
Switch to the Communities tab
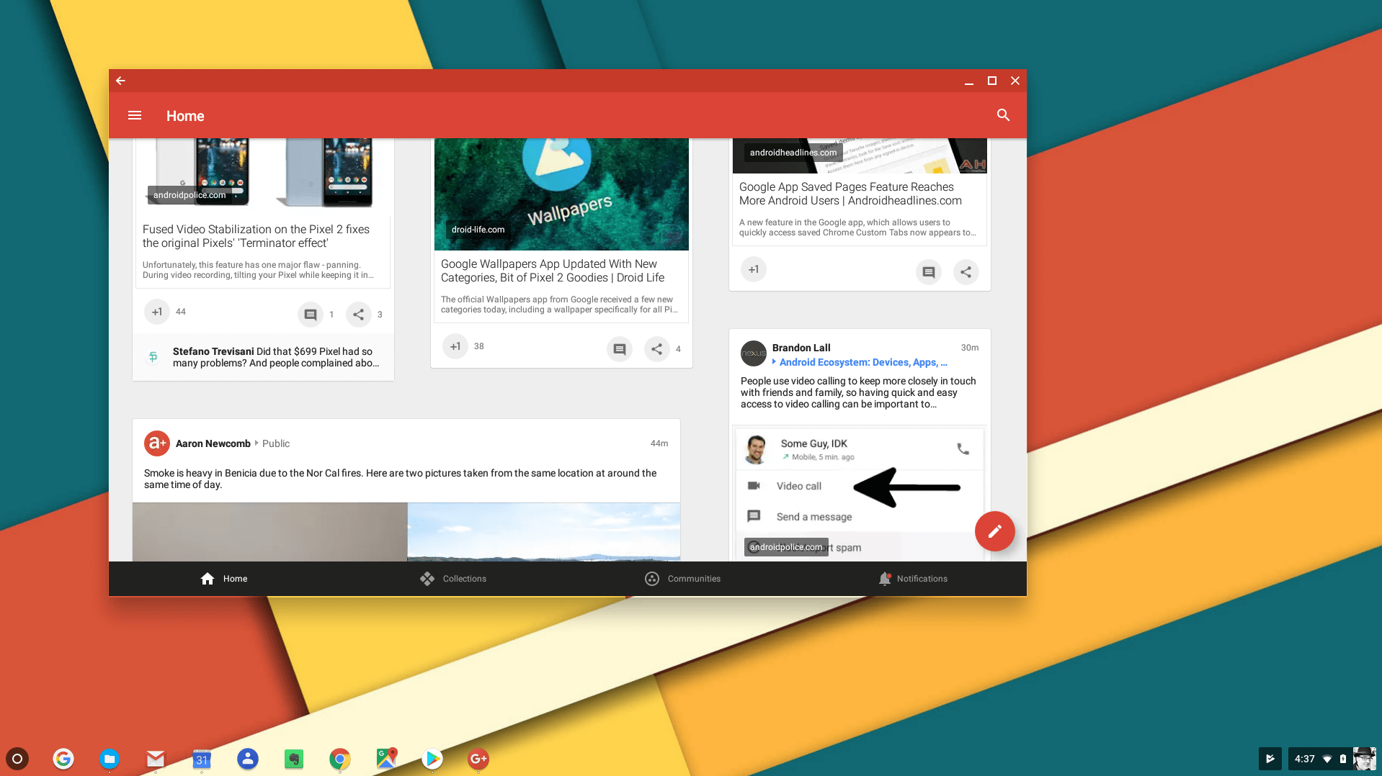pos(682,579)
